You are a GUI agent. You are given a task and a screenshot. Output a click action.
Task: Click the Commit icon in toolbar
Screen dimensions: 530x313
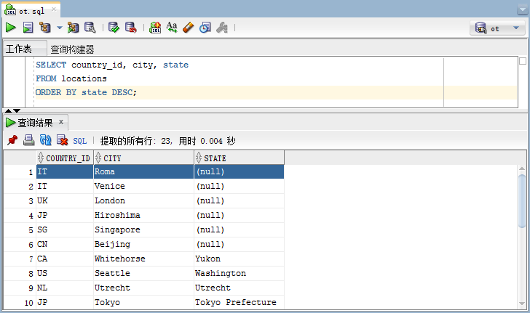[x=114, y=28]
